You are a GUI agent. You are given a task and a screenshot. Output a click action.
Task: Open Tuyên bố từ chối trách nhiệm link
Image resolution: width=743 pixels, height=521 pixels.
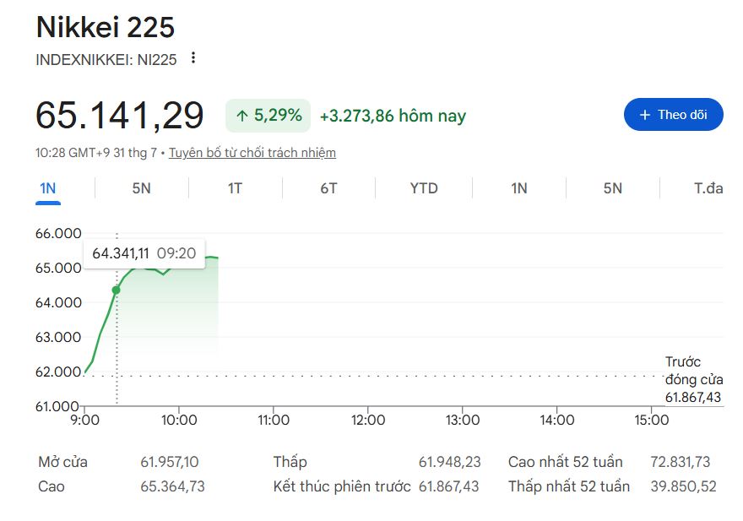(252, 153)
